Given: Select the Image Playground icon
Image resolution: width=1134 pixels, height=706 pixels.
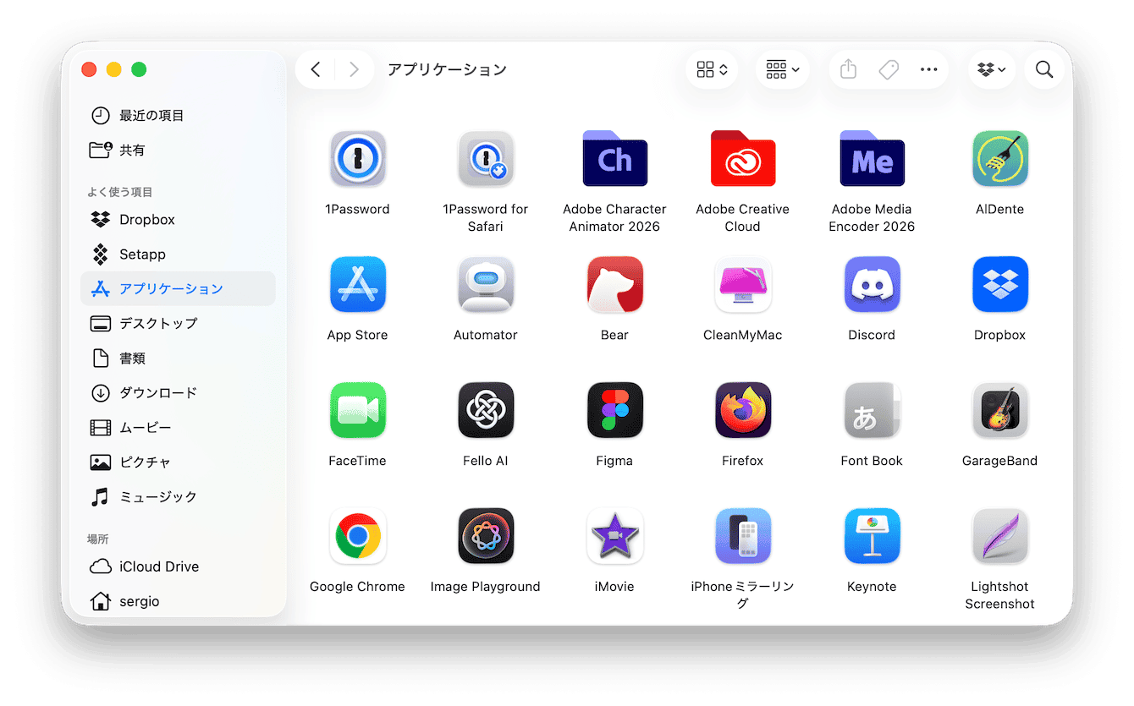Looking at the screenshot, I should click(x=486, y=536).
